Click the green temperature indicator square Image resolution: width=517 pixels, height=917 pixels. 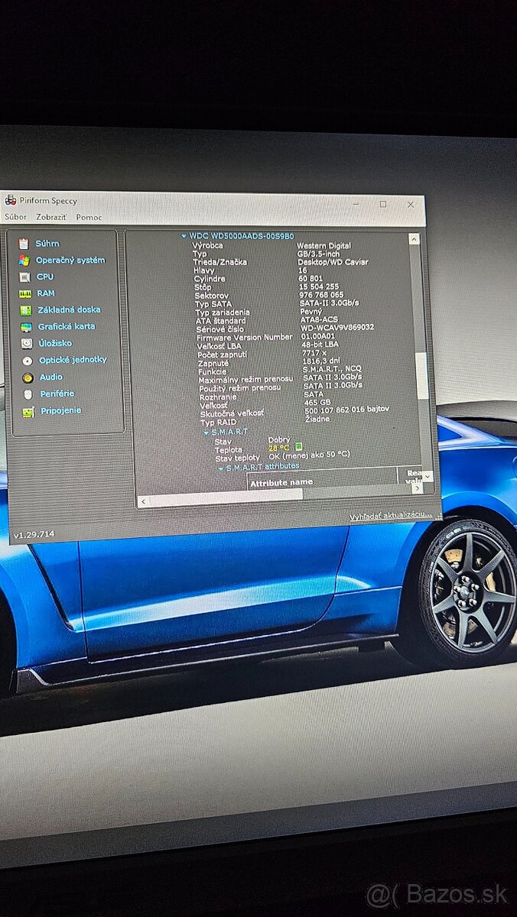[x=299, y=446]
